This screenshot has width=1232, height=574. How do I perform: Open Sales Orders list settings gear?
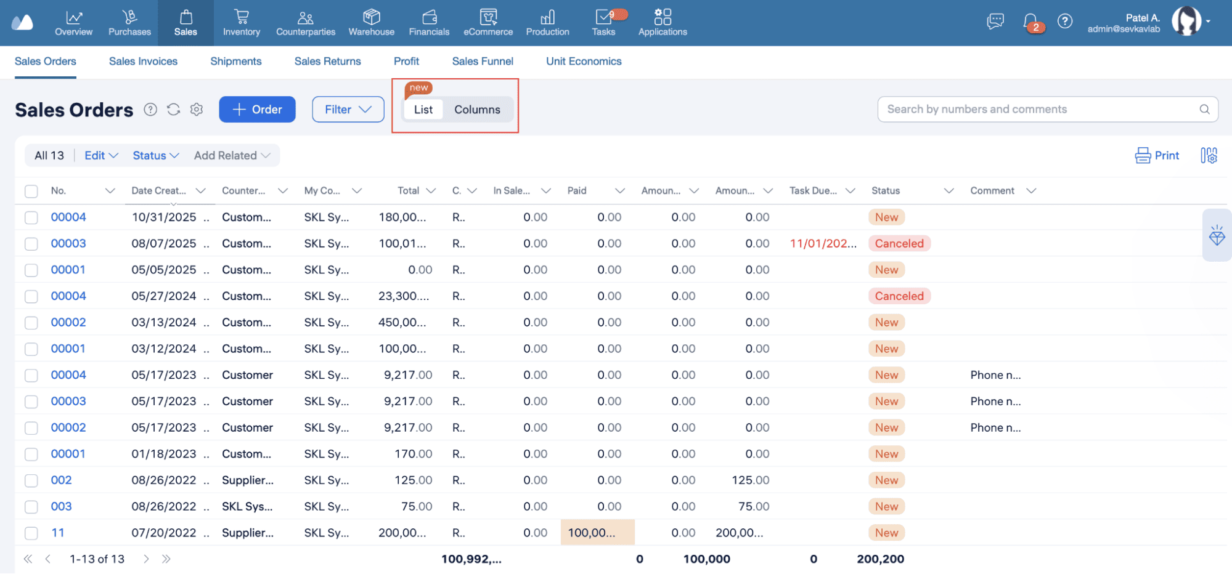pyautogui.click(x=196, y=110)
